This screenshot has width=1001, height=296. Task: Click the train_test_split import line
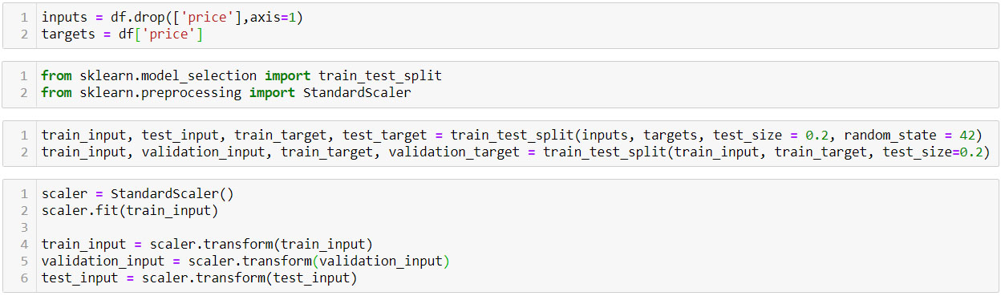tap(241, 76)
